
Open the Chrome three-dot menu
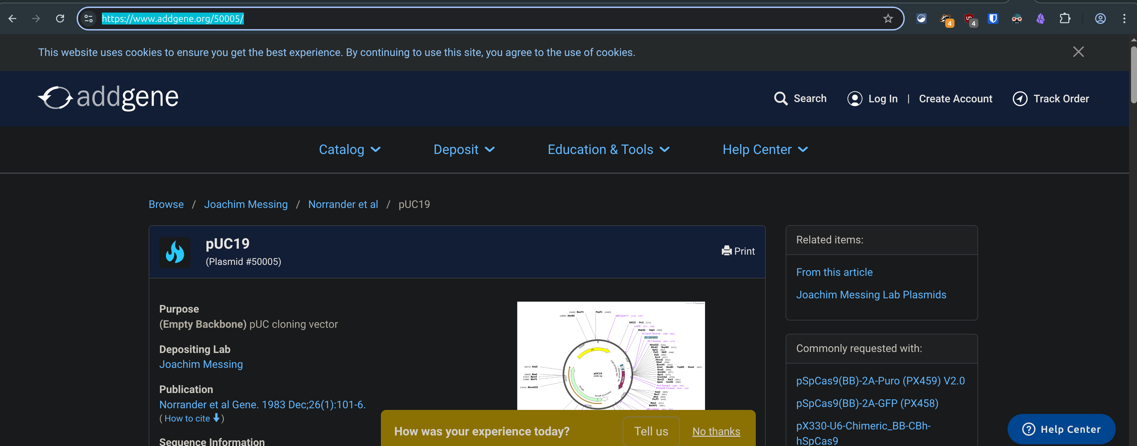pos(1124,19)
